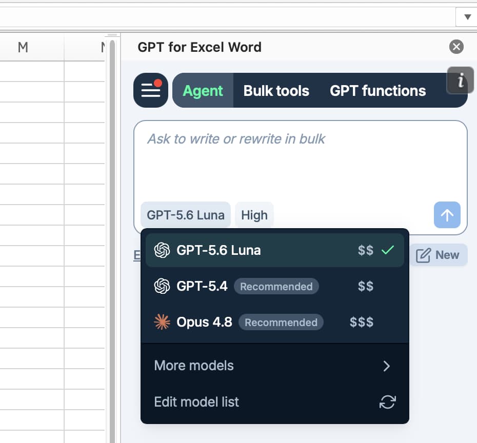
Task: Expand the formula bar dropdown arrow
Action: click(x=467, y=17)
